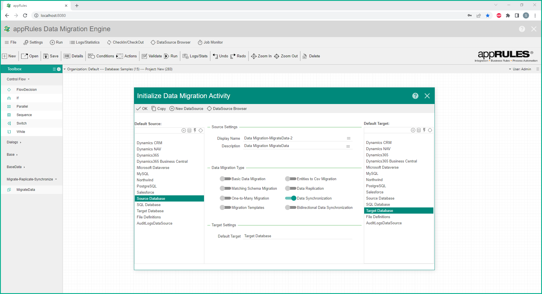Enable Basic Data Migration toggle

[x=225, y=179]
